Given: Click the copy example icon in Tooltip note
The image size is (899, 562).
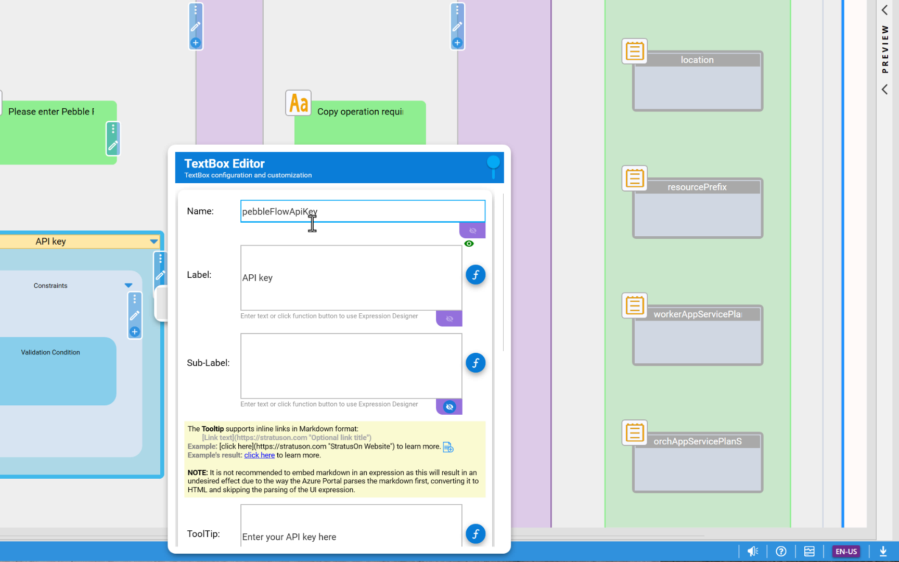Looking at the screenshot, I should pos(448,447).
